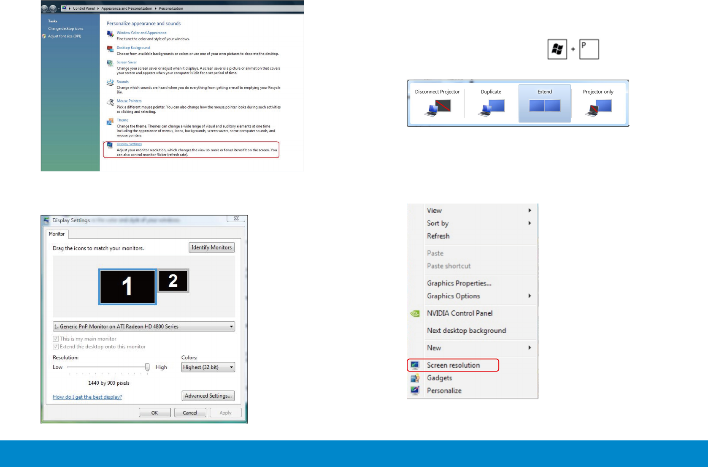Viewport: 708px width, 467px height.
Task: Choose Refresh in the context menu
Action: coord(438,236)
